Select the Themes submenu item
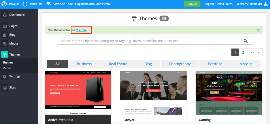This screenshot has height=124, width=270. click(8, 62)
